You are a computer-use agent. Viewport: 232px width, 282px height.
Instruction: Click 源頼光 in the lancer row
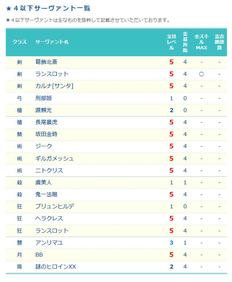(43, 110)
